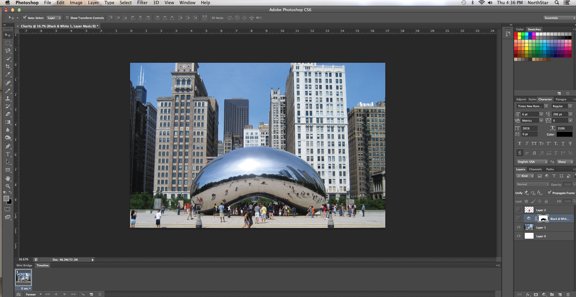
Task: Select the Gradient tool
Action: coord(8,122)
